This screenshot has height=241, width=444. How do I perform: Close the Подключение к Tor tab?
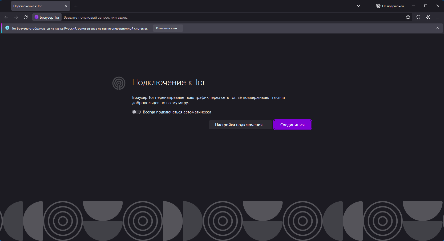tap(66, 6)
